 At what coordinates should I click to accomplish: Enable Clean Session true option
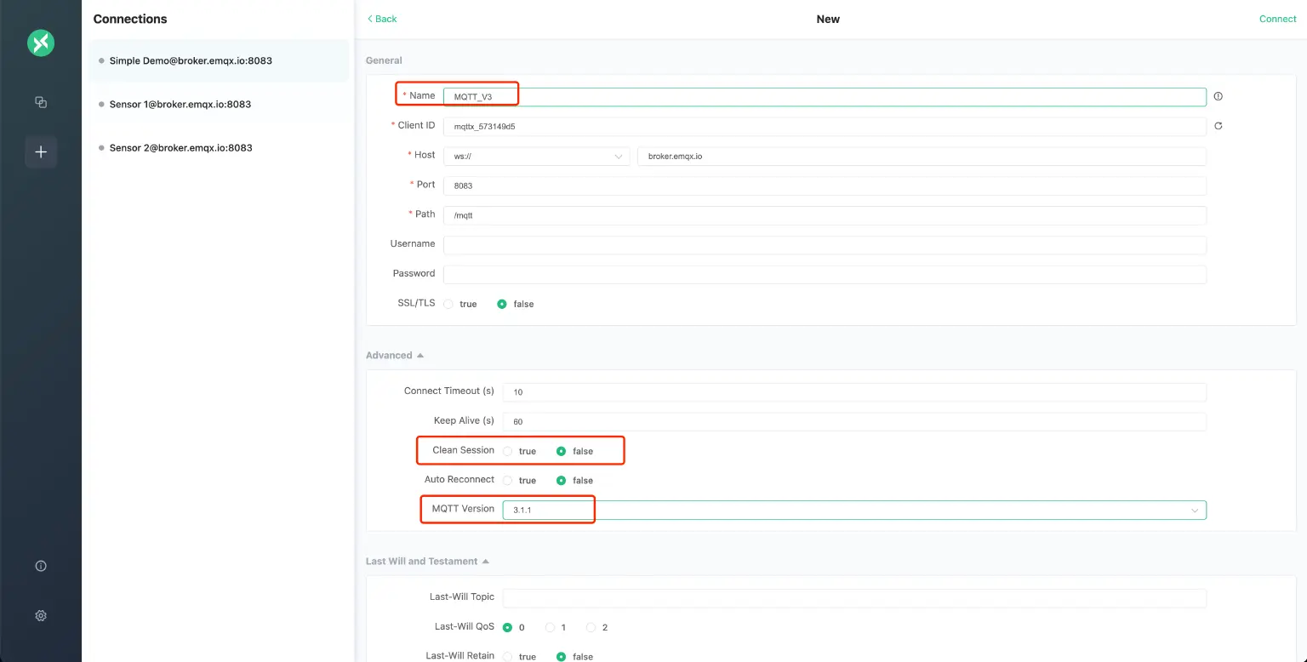coord(508,451)
